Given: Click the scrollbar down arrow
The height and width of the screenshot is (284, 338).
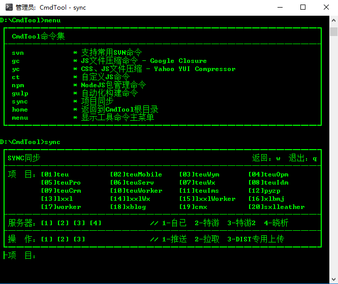Looking at the screenshot, I should click(333, 279).
